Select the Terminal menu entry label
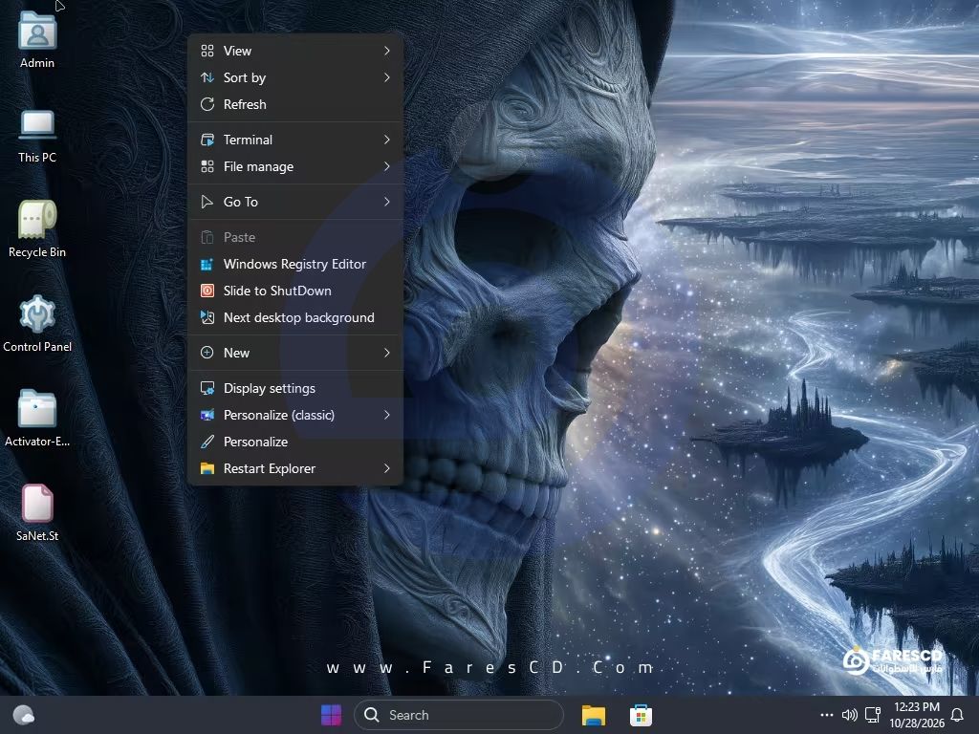This screenshot has width=979, height=734. (x=248, y=140)
